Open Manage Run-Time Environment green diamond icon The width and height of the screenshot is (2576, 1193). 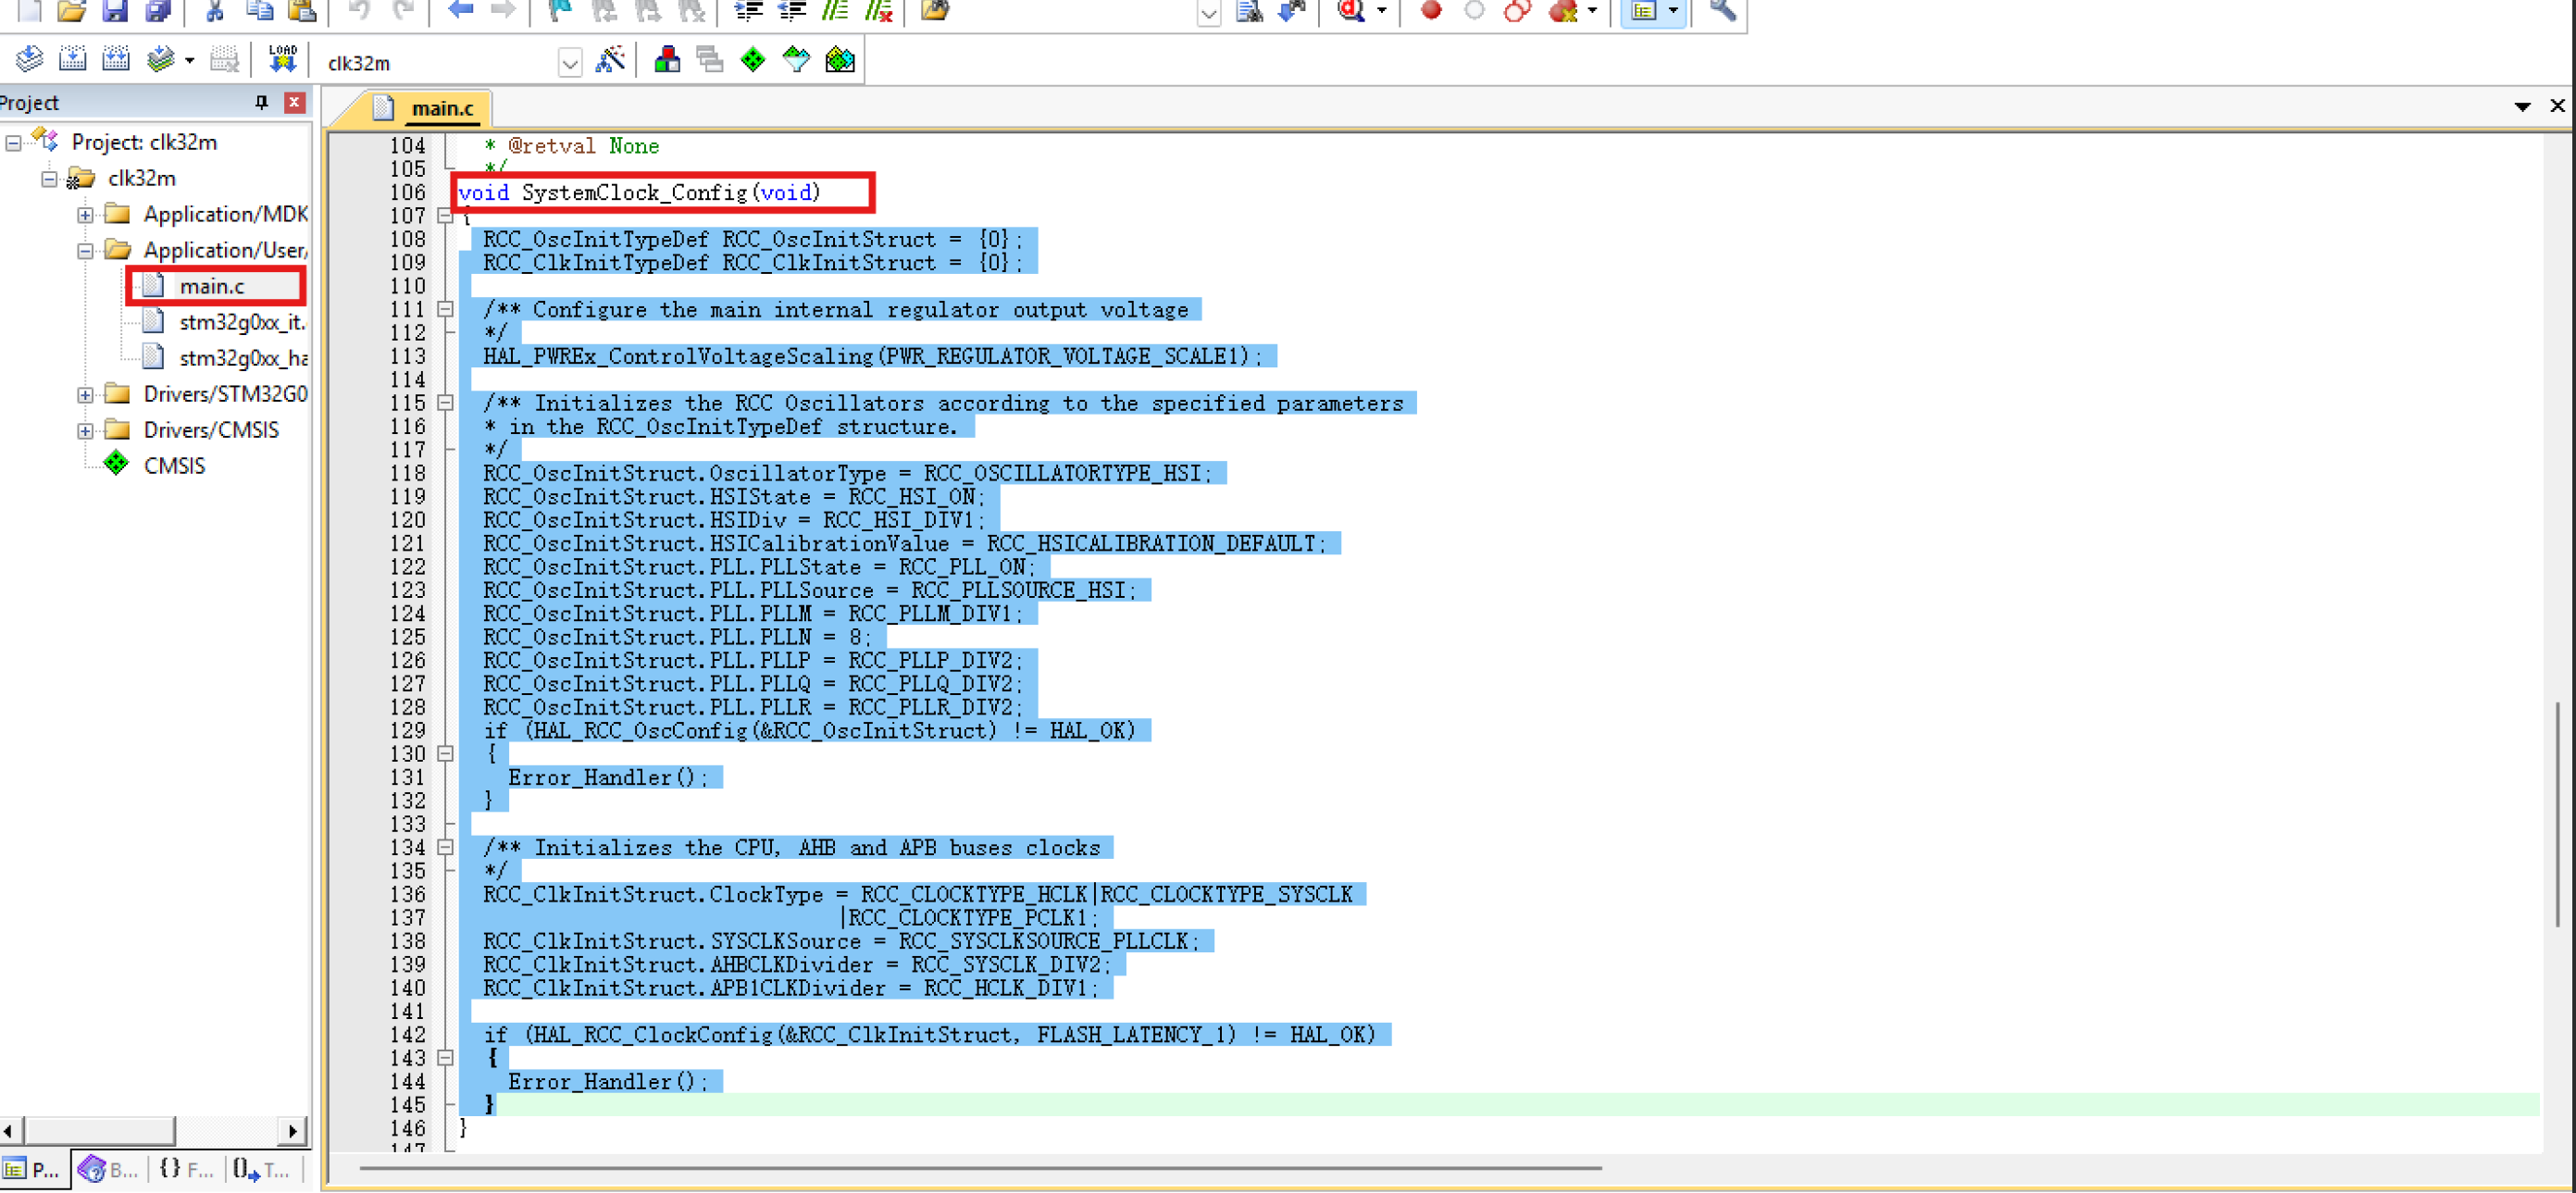point(753,60)
